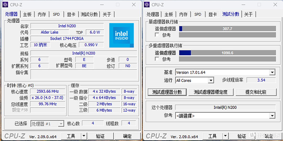Click the 16-way associativity value
Screen dimensions: 283x141
tap(129, 104)
